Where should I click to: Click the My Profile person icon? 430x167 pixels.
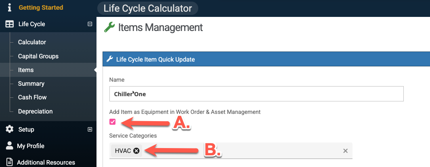click(x=9, y=146)
